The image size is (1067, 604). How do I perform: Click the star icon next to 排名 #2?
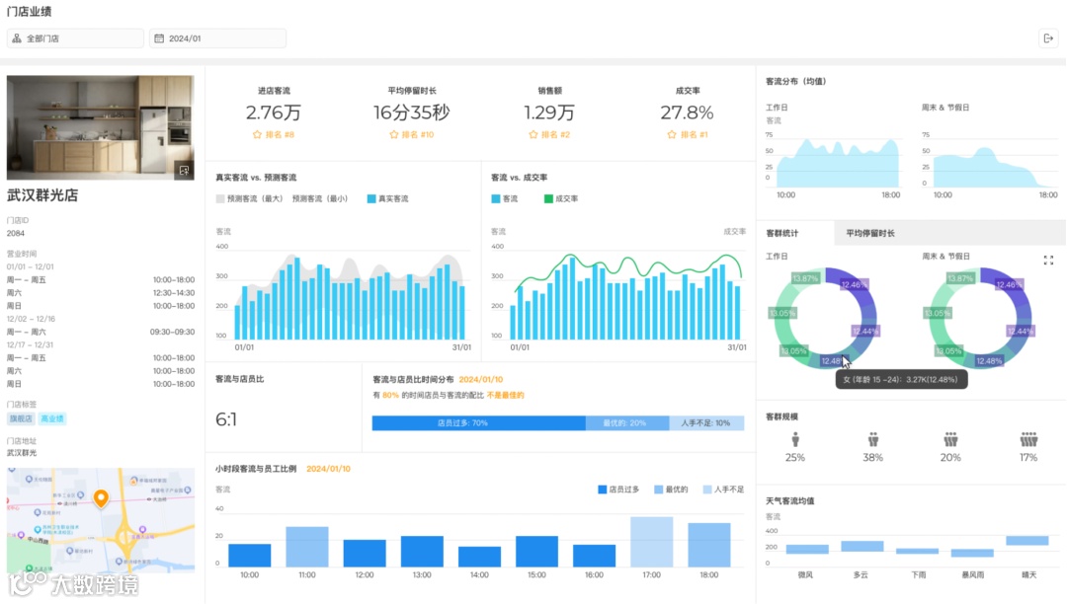(x=533, y=134)
